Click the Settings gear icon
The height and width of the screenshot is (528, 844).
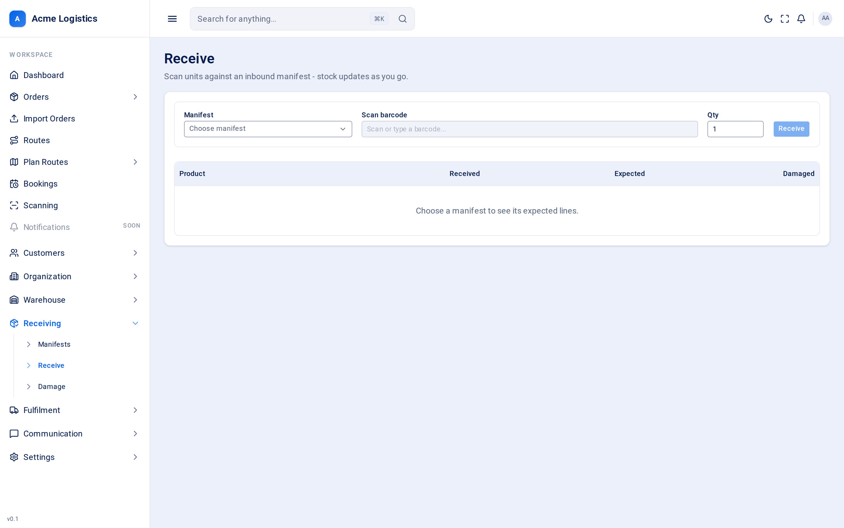point(14,457)
